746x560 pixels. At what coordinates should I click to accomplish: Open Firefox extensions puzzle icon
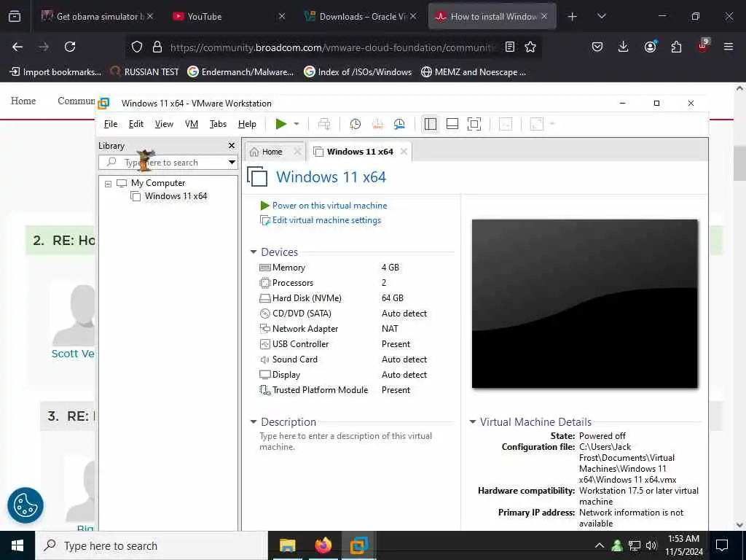[x=676, y=47]
